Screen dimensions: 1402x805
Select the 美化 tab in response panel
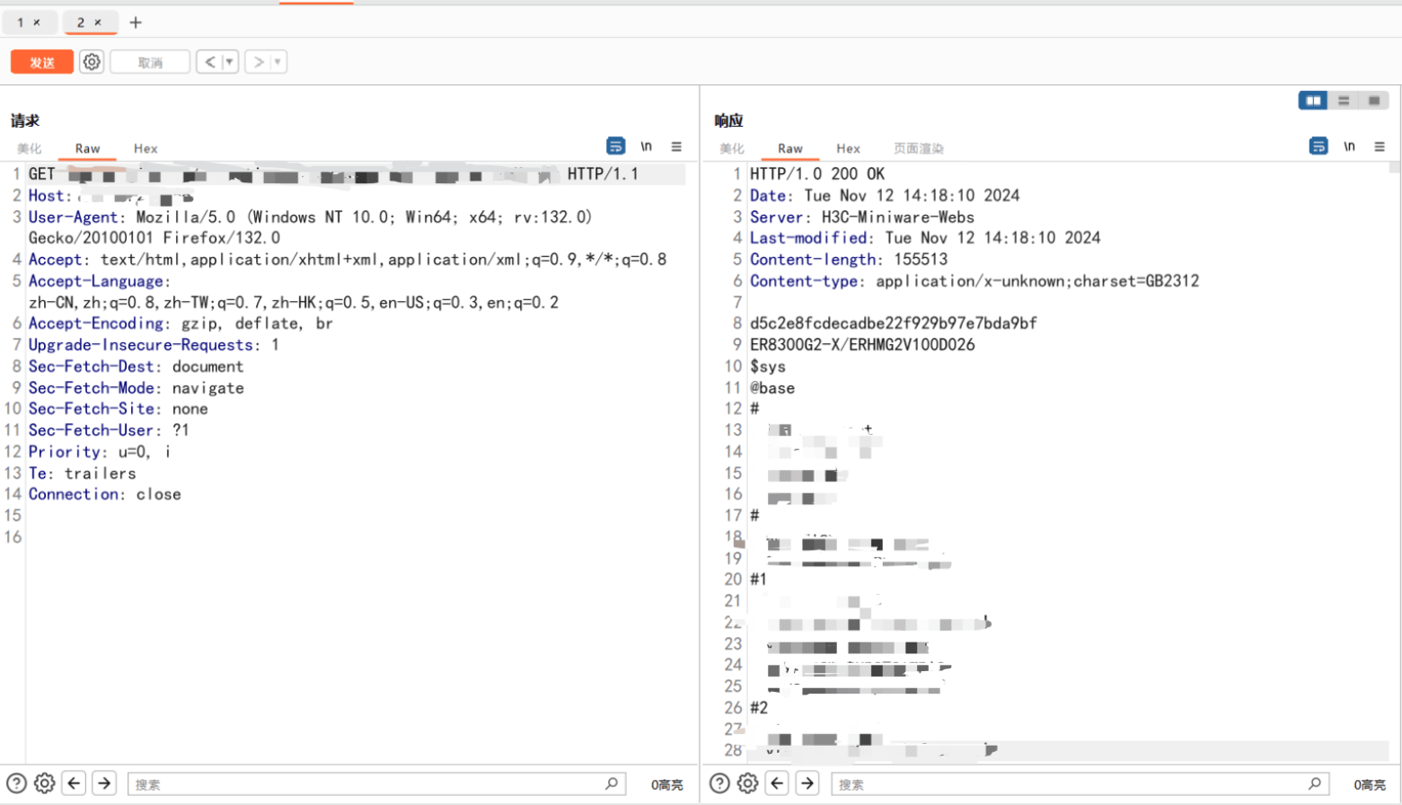click(x=732, y=148)
